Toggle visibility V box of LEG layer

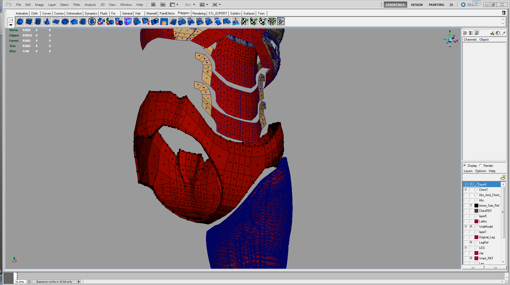[466, 248]
